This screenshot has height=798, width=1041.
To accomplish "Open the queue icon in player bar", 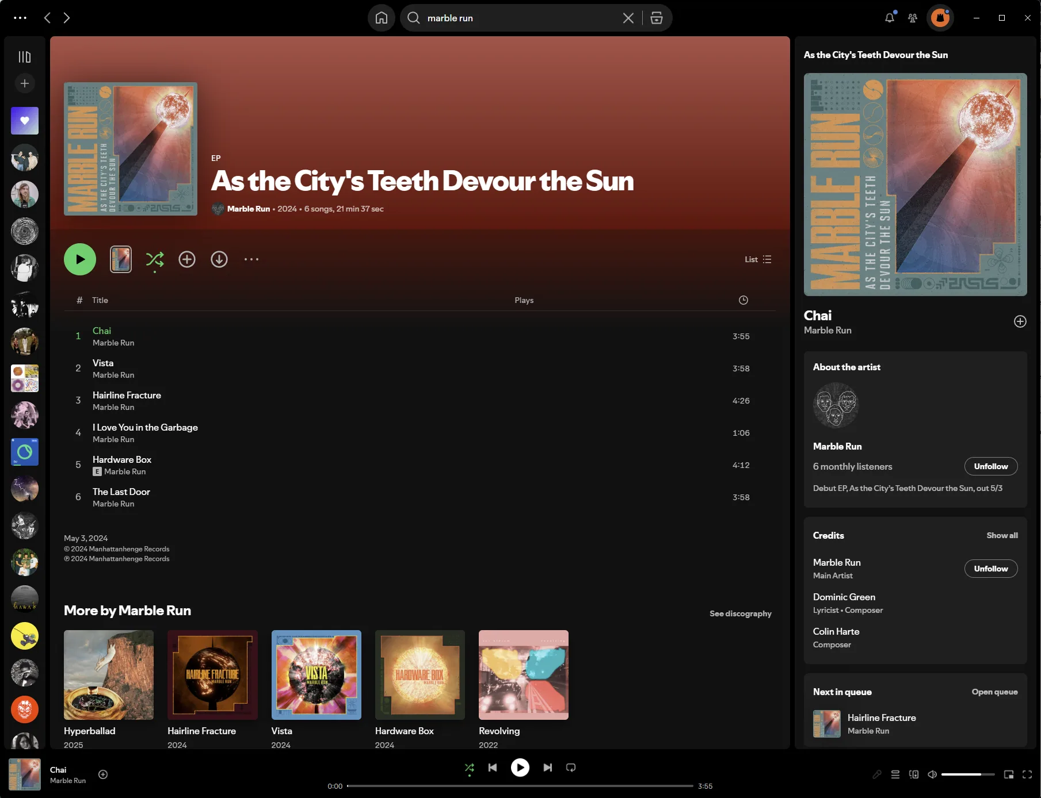I will [x=895, y=774].
